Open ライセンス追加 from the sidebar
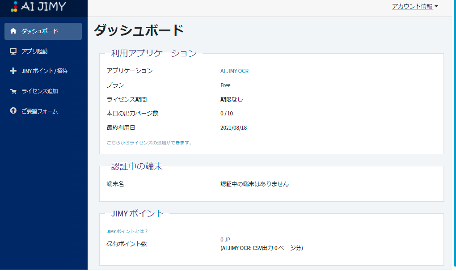Screen dimensions: 456x271 [43, 91]
